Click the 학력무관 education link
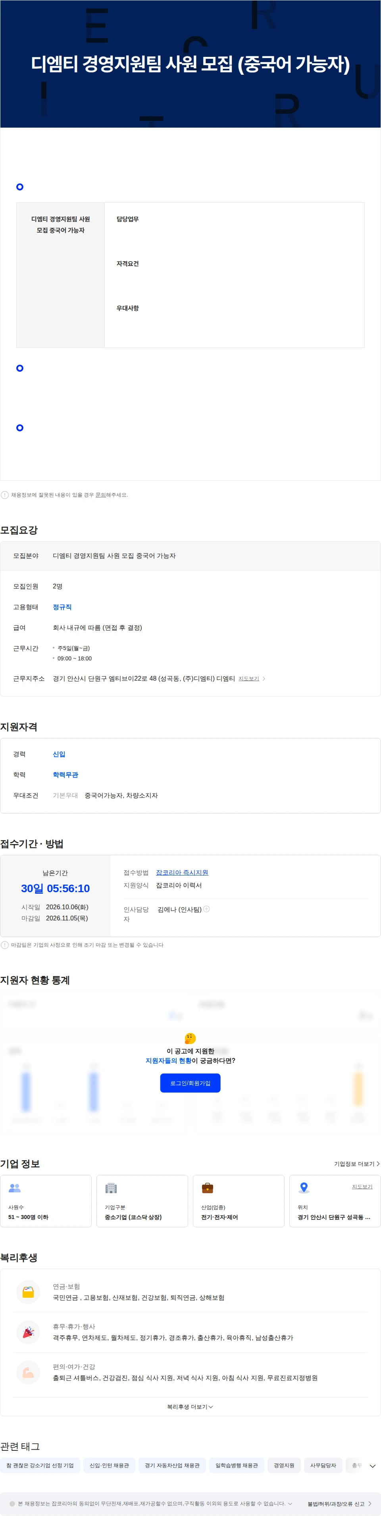 (65, 774)
